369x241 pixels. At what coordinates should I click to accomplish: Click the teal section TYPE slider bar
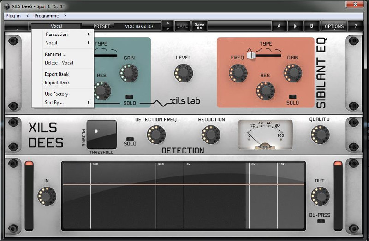point(106,55)
